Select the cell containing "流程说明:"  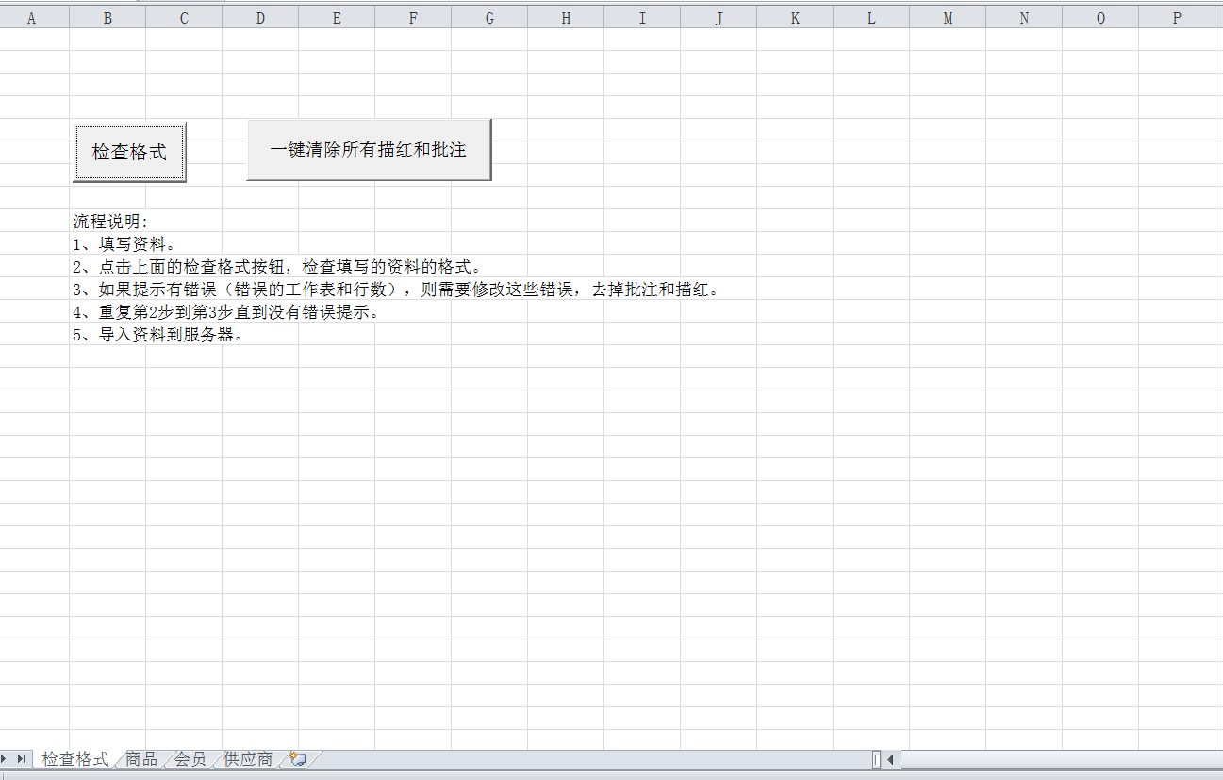point(107,220)
